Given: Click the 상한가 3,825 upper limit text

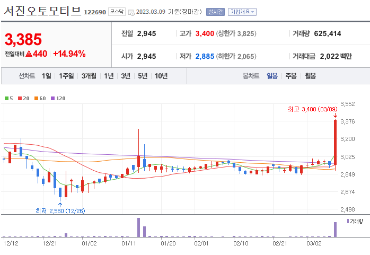Looking at the screenshot, I should point(236,33).
